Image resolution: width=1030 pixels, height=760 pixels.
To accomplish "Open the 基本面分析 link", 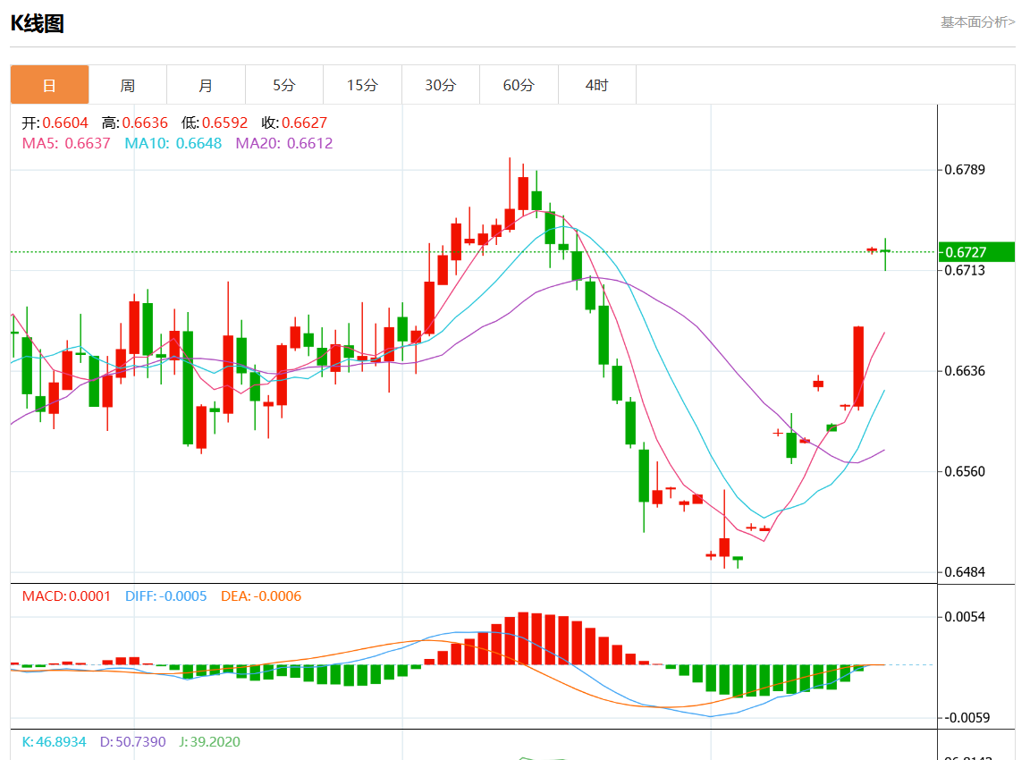I will (x=977, y=22).
